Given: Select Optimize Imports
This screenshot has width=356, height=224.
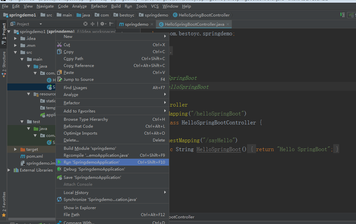Looking at the screenshot, I should pyautogui.click(x=113, y=133).
